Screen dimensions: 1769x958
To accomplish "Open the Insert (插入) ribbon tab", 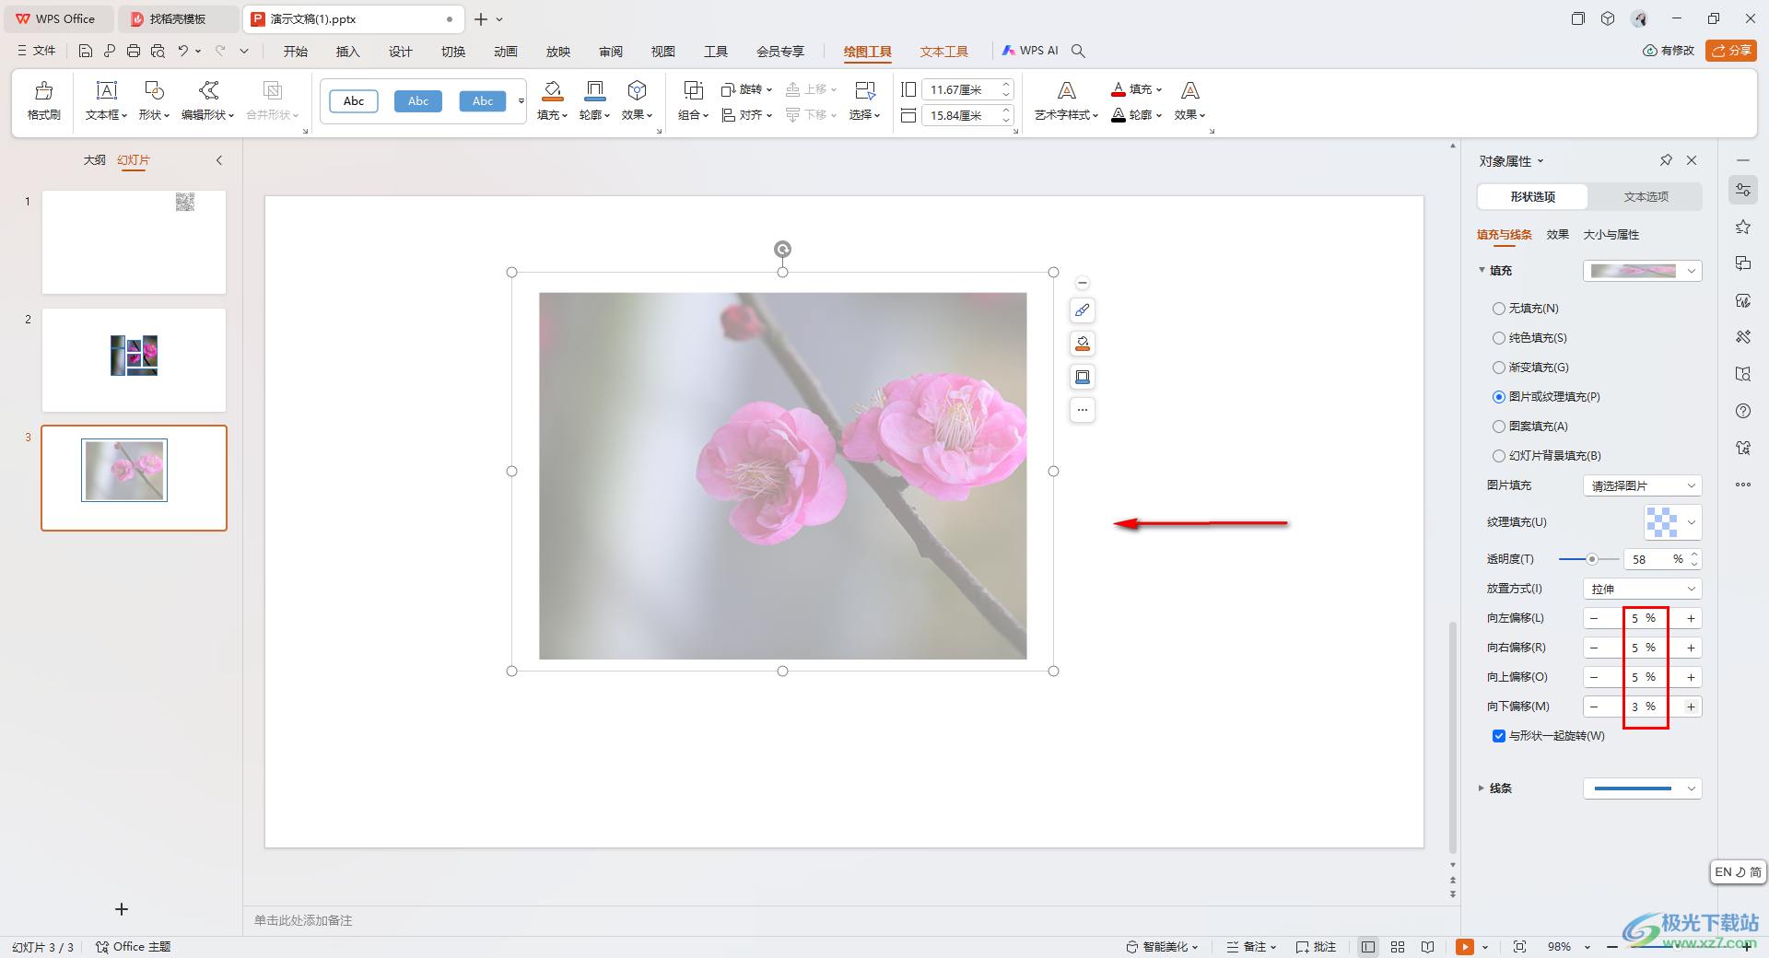I will pos(347,52).
